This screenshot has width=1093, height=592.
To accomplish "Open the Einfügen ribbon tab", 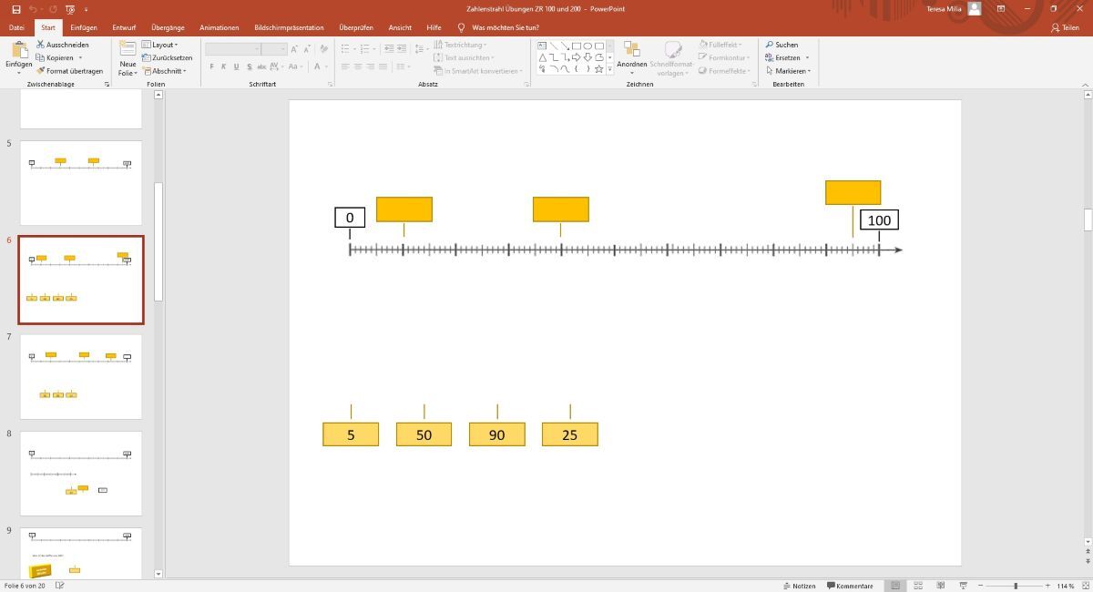I will 84,27.
